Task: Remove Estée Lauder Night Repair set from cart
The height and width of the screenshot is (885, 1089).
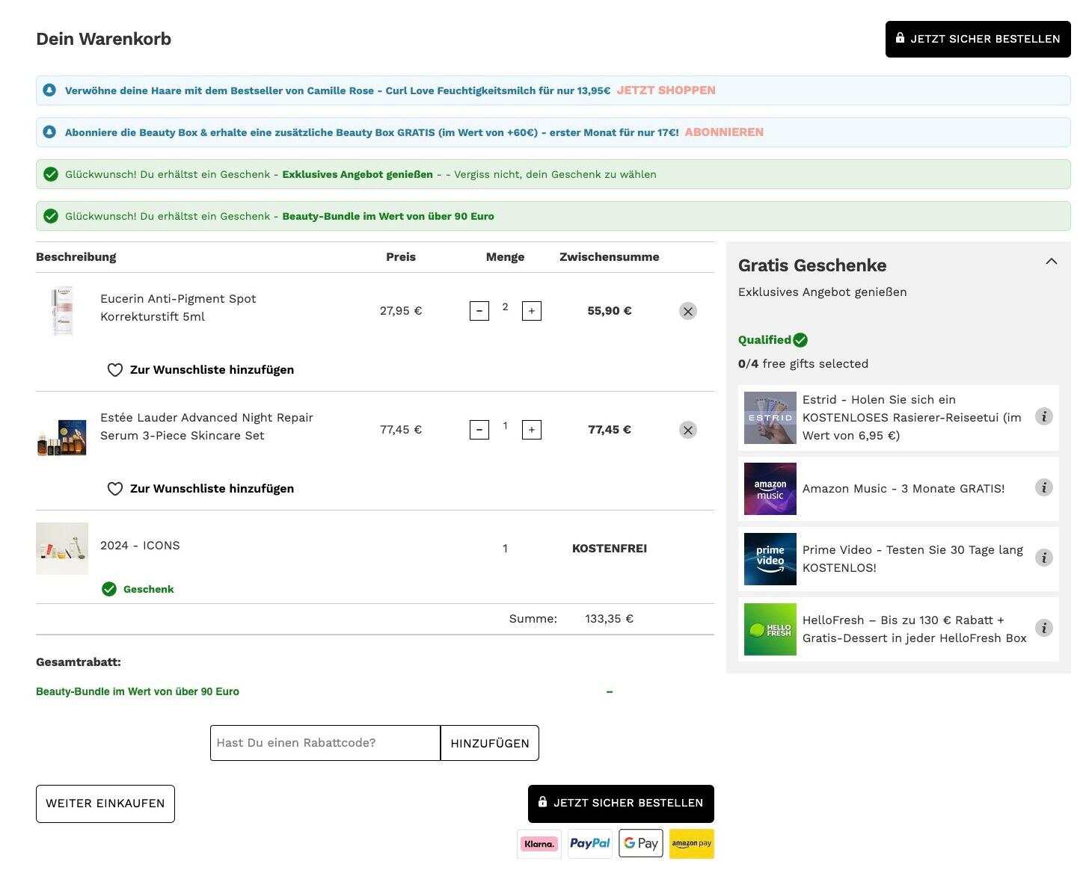Action: [688, 430]
